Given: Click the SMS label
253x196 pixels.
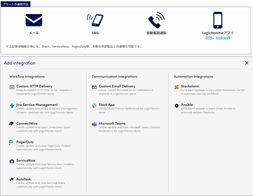Looking at the screenshot, I should [95, 33].
